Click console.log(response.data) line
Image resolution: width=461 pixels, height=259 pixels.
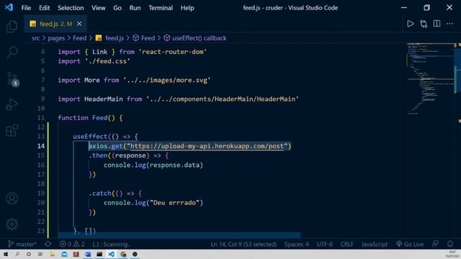coord(153,165)
